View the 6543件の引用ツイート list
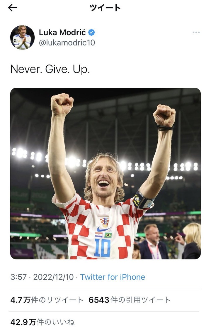 click(x=130, y=300)
